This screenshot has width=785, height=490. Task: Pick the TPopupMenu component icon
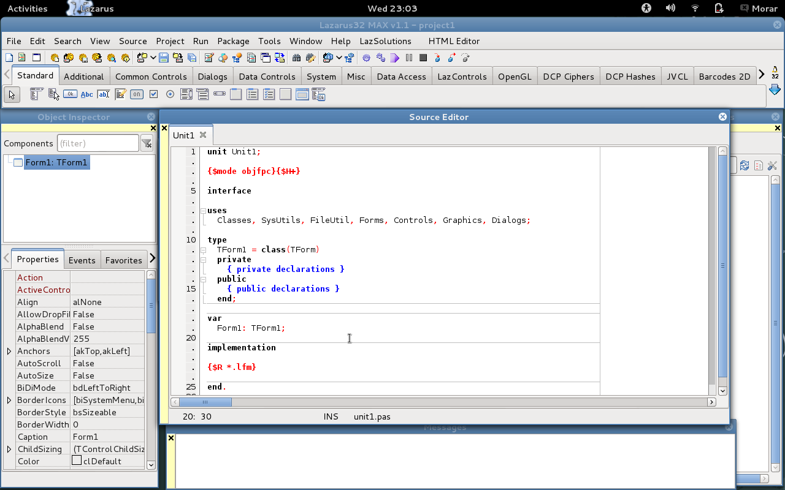pyautogui.click(x=53, y=94)
